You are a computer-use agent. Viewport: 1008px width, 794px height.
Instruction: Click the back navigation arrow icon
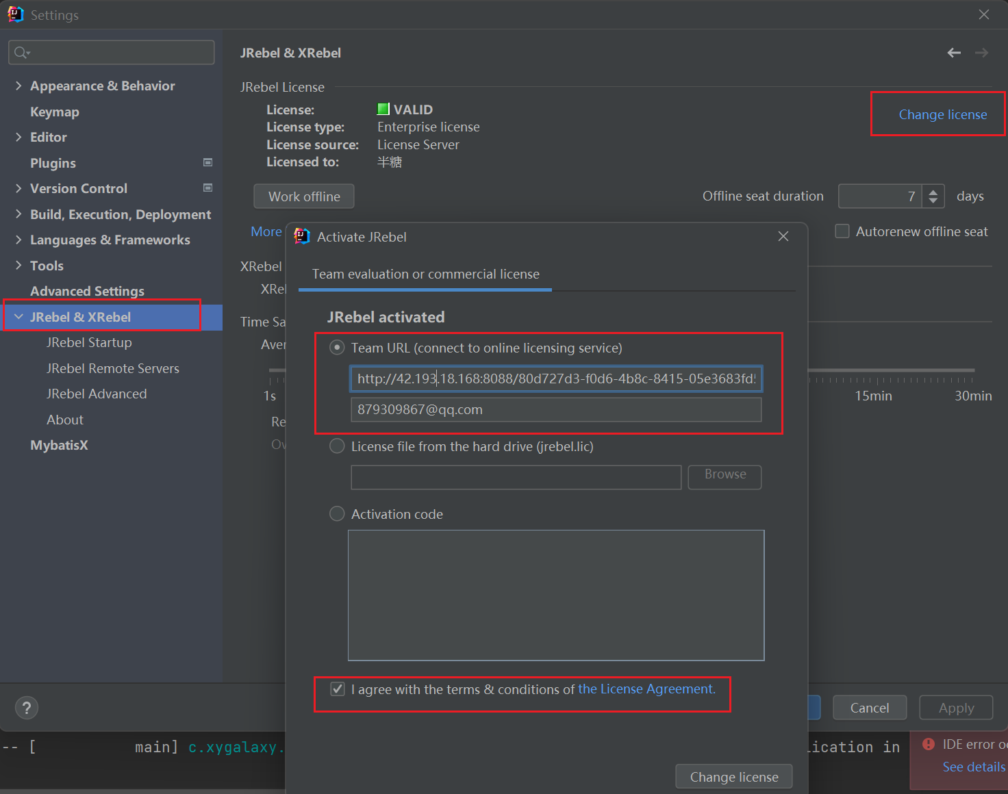tap(954, 53)
